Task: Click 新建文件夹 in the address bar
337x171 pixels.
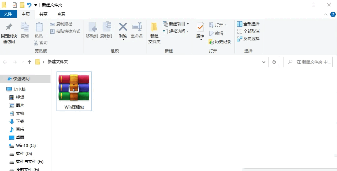Action: click(x=58, y=62)
